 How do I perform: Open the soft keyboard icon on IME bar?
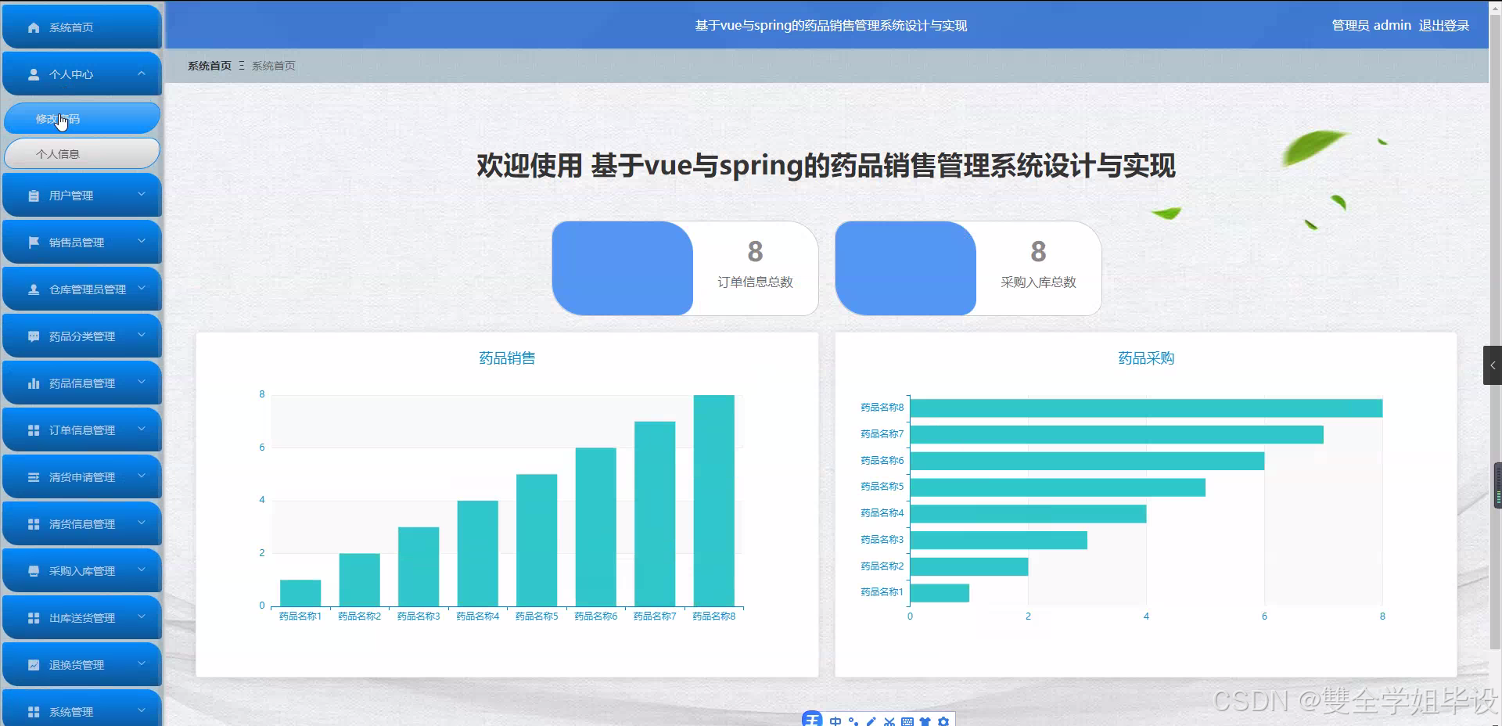click(x=907, y=721)
